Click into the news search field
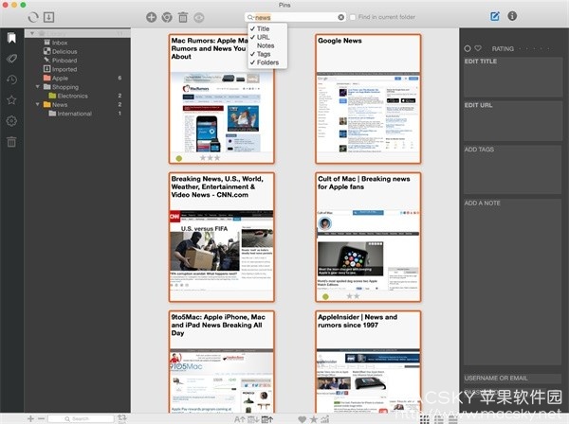 296,17
